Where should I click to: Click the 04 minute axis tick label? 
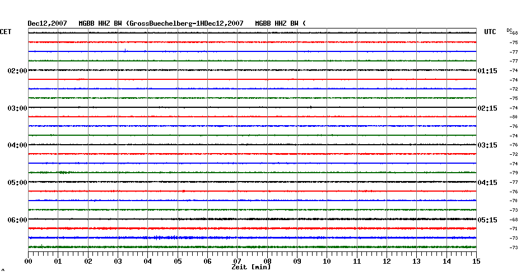pyautogui.click(x=148, y=261)
